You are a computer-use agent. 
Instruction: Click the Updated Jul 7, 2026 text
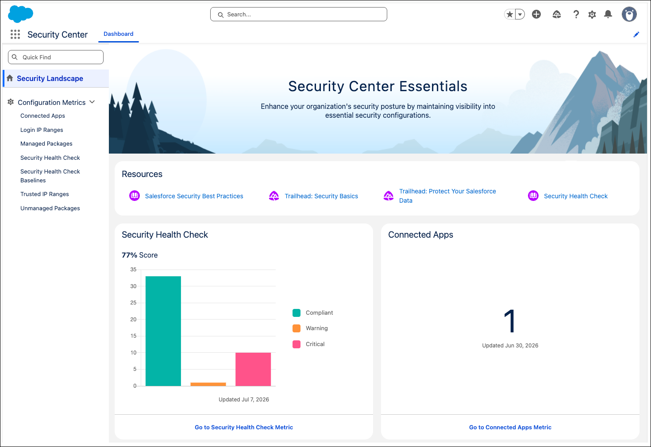pyautogui.click(x=244, y=400)
